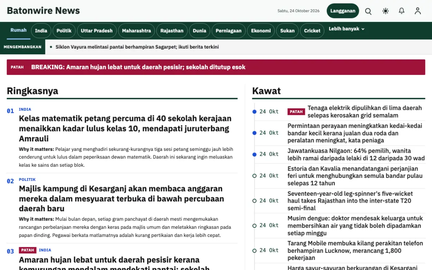Viewport: 432px width, 270px height.
Task: Go to Batonwire News home logo
Action: [x=43, y=11]
